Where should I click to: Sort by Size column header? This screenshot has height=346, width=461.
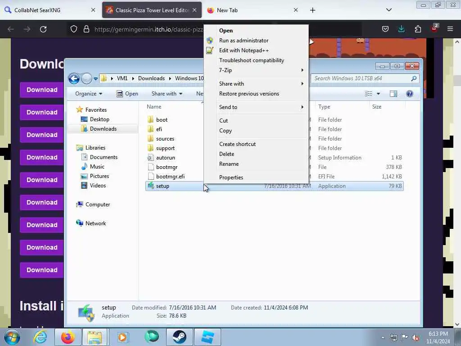point(377,107)
